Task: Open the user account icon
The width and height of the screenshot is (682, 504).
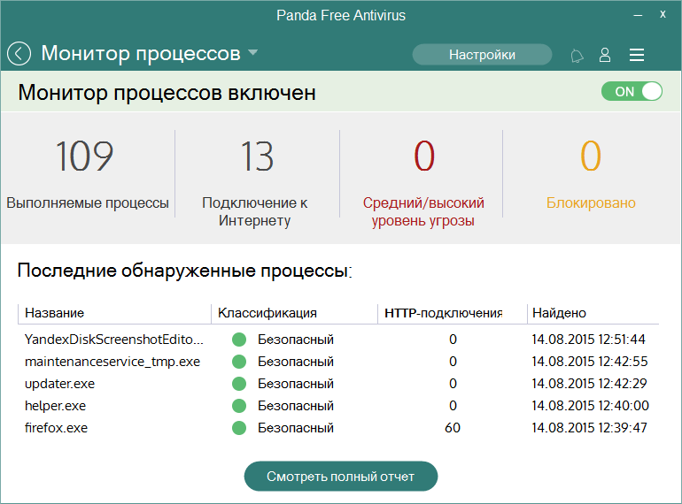Action: pyautogui.click(x=605, y=55)
